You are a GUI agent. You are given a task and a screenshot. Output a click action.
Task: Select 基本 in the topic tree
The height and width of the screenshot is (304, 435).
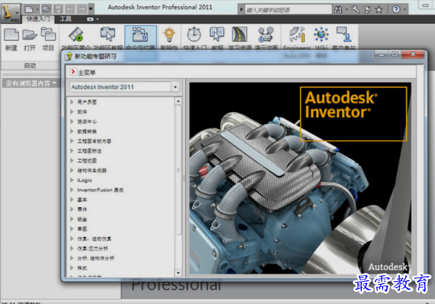(x=82, y=200)
